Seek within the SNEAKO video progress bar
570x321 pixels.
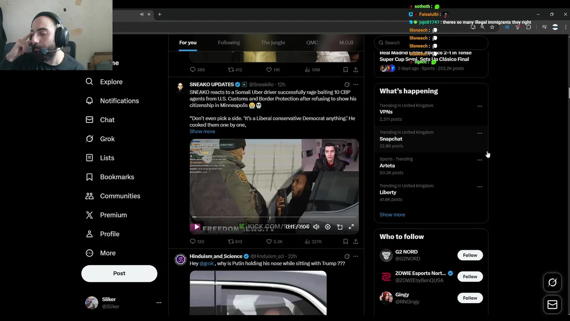pos(274,217)
